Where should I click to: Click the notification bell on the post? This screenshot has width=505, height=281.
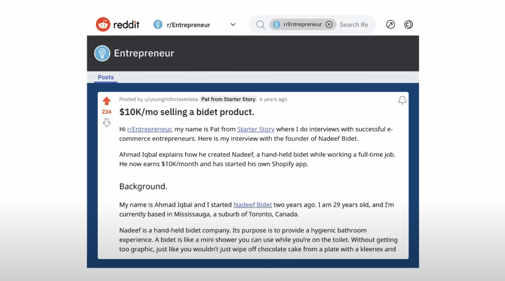point(402,100)
